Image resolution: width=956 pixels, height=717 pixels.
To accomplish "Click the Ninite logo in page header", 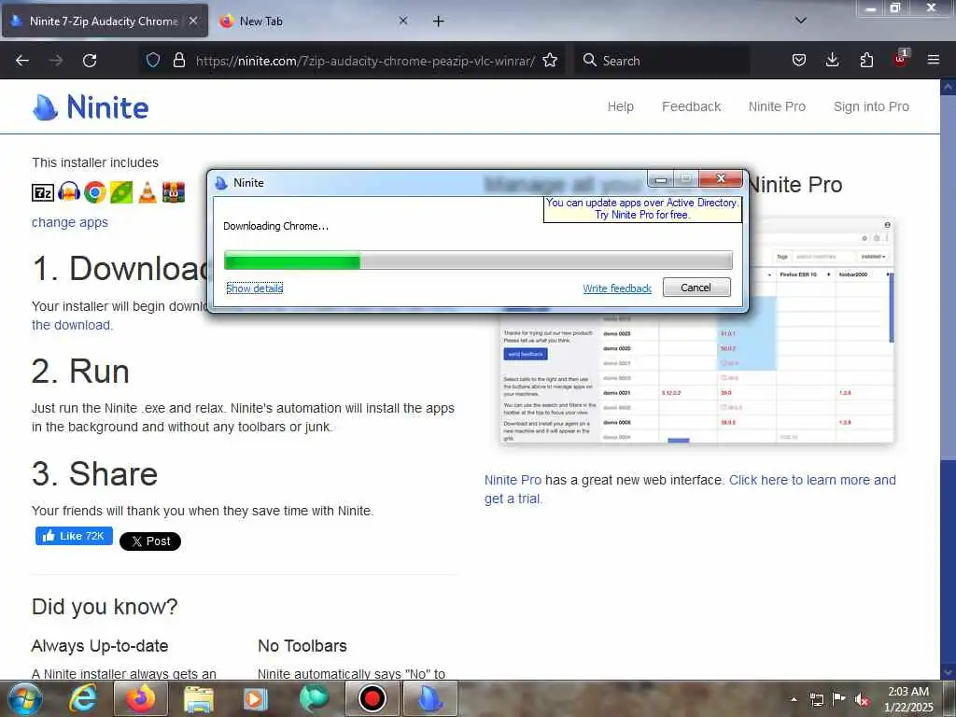I will coord(91,107).
